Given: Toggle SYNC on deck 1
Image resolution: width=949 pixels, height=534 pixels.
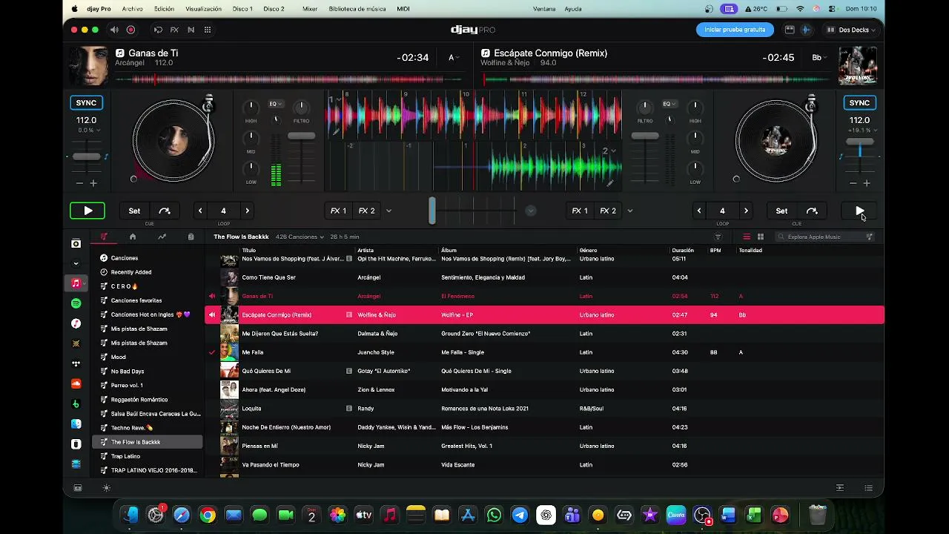Looking at the screenshot, I should pyautogui.click(x=86, y=103).
